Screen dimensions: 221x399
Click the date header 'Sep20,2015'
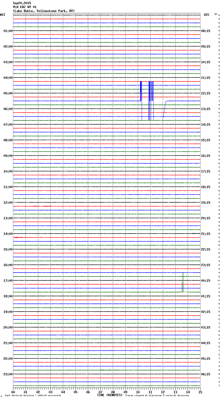click(22, 3)
